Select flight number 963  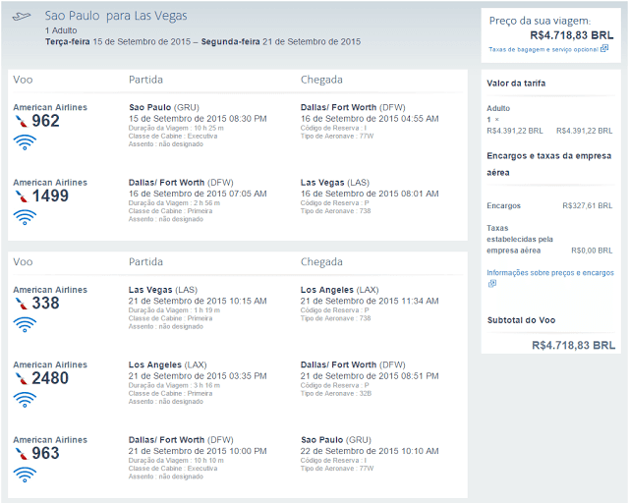pyautogui.click(x=46, y=453)
